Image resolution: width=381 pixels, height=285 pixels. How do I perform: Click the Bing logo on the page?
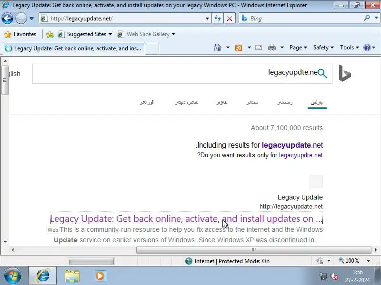345,73
